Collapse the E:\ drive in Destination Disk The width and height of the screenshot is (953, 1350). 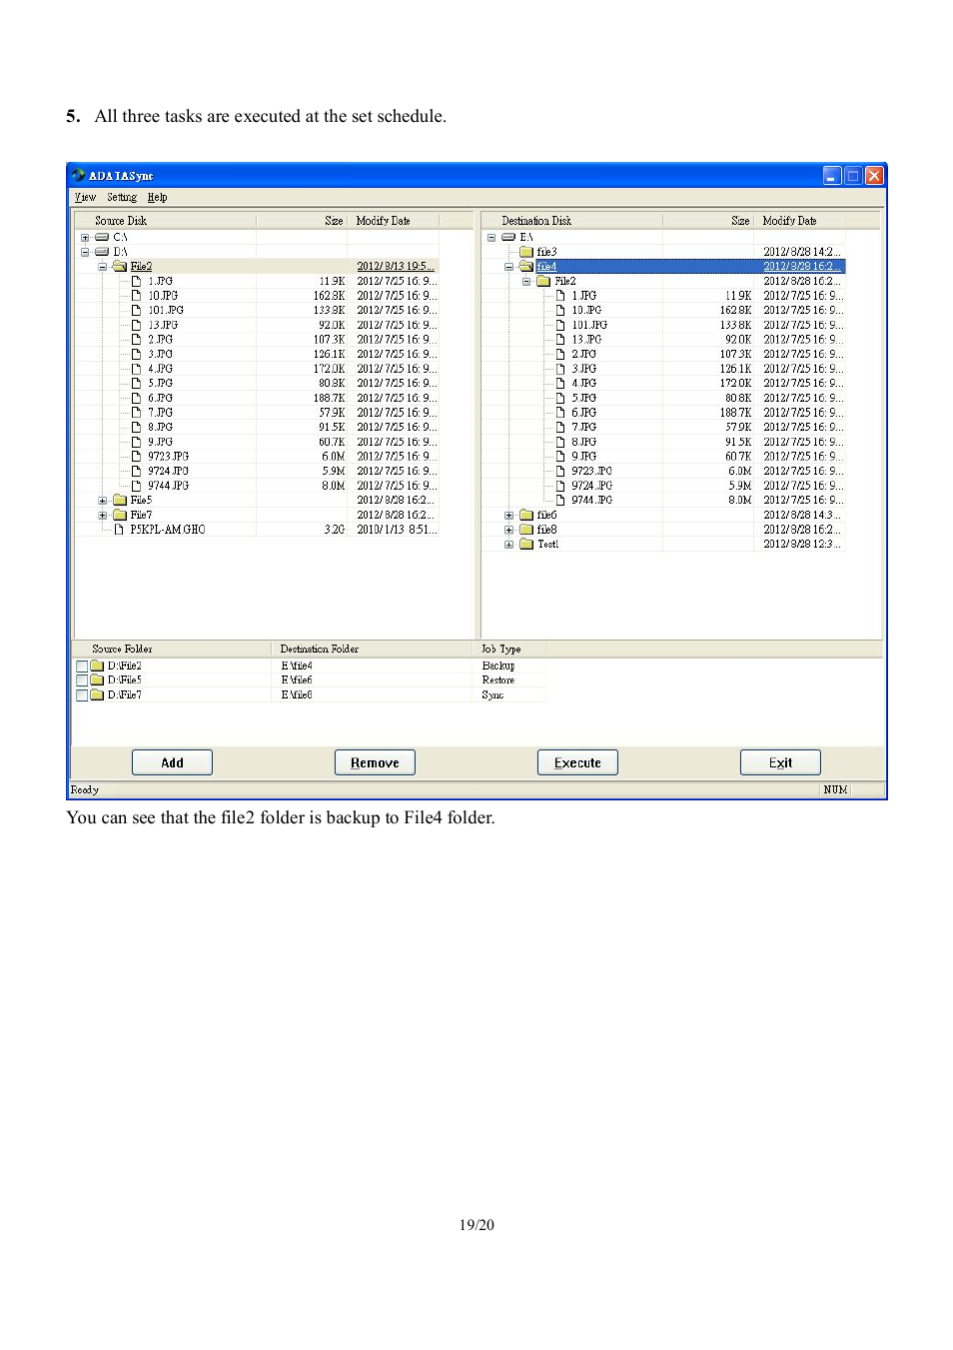491,238
